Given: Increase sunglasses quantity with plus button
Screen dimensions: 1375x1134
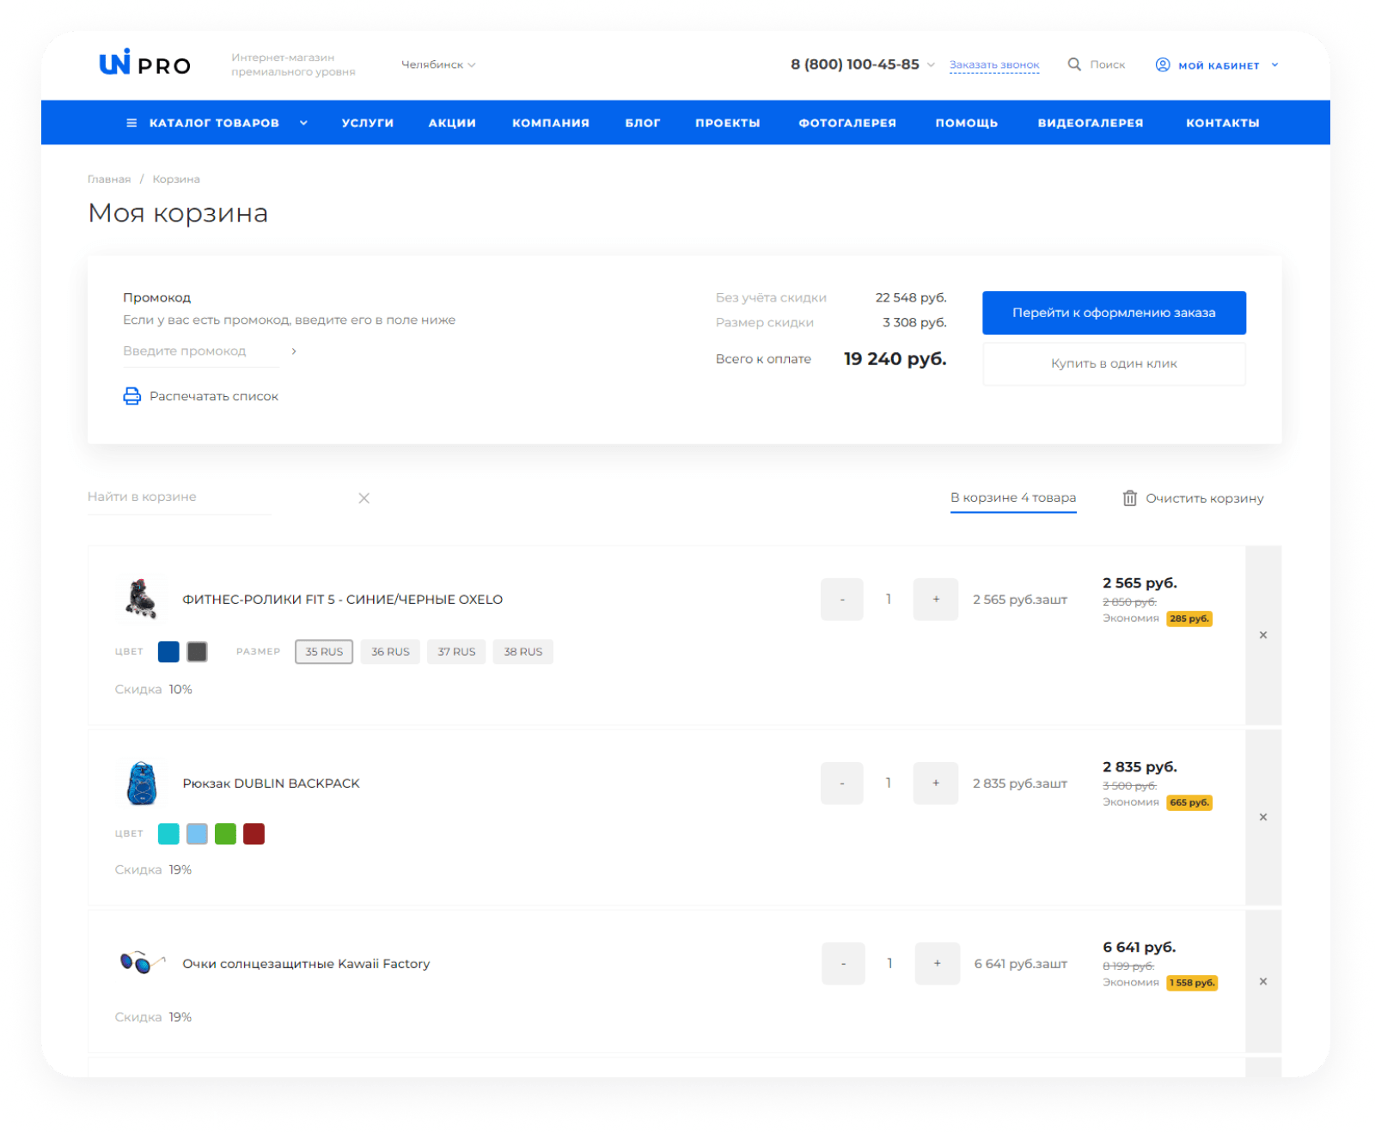Looking at the screenshot, I should coord(937,964).
